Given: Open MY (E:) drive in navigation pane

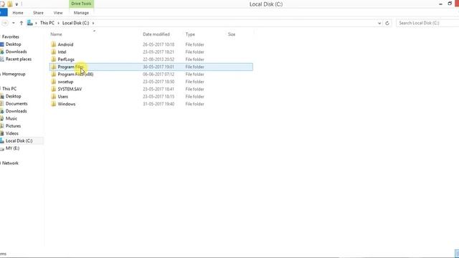Looking at the screenshot, I should click(x=12, y=148).
